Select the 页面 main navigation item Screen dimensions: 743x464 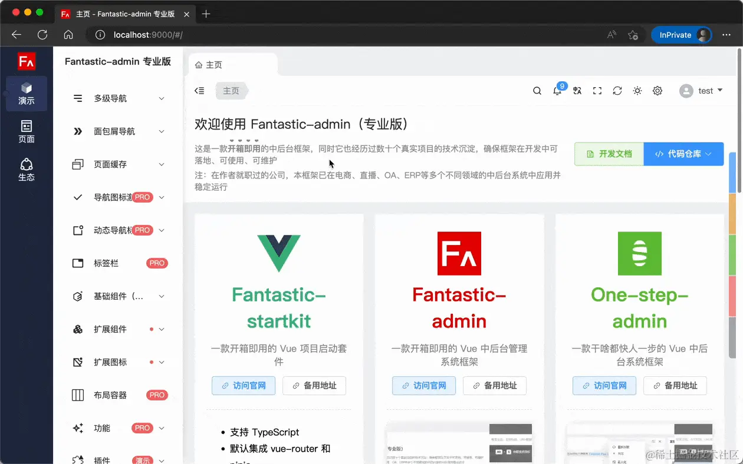tap(27, 132)
